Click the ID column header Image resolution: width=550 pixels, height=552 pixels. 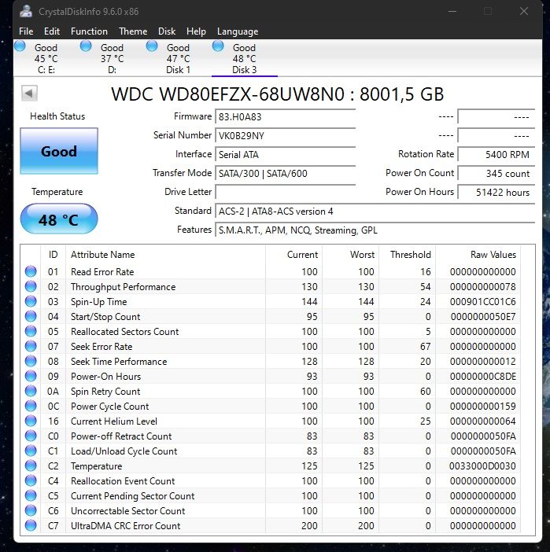pos(54,255)
